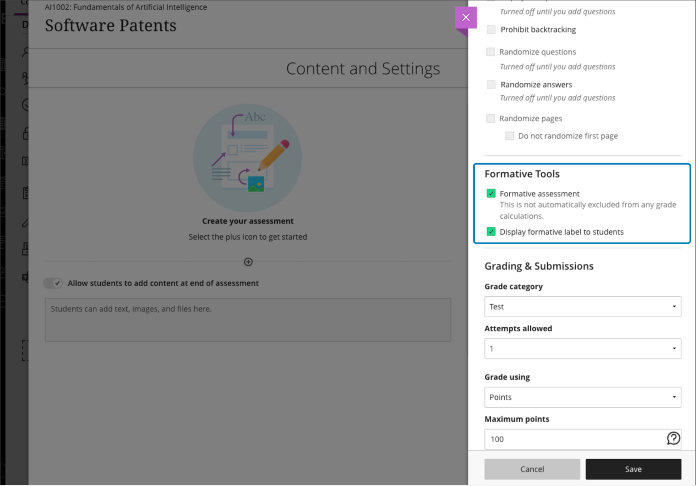Check Do not randomize first page
Image resolution: width=697 pixels, height=486 pixels.
tap(509, 136)
